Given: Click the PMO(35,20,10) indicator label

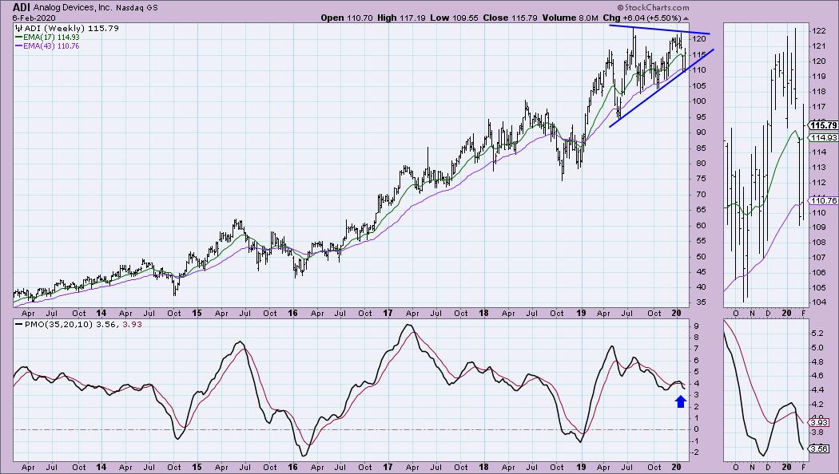Looking at the screenshot, I should pos(58,324).
